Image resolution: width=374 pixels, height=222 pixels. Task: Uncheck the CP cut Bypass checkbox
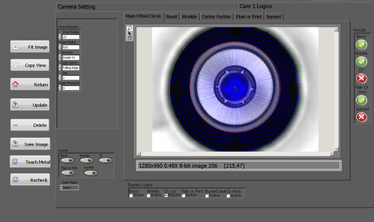[166, 195]
